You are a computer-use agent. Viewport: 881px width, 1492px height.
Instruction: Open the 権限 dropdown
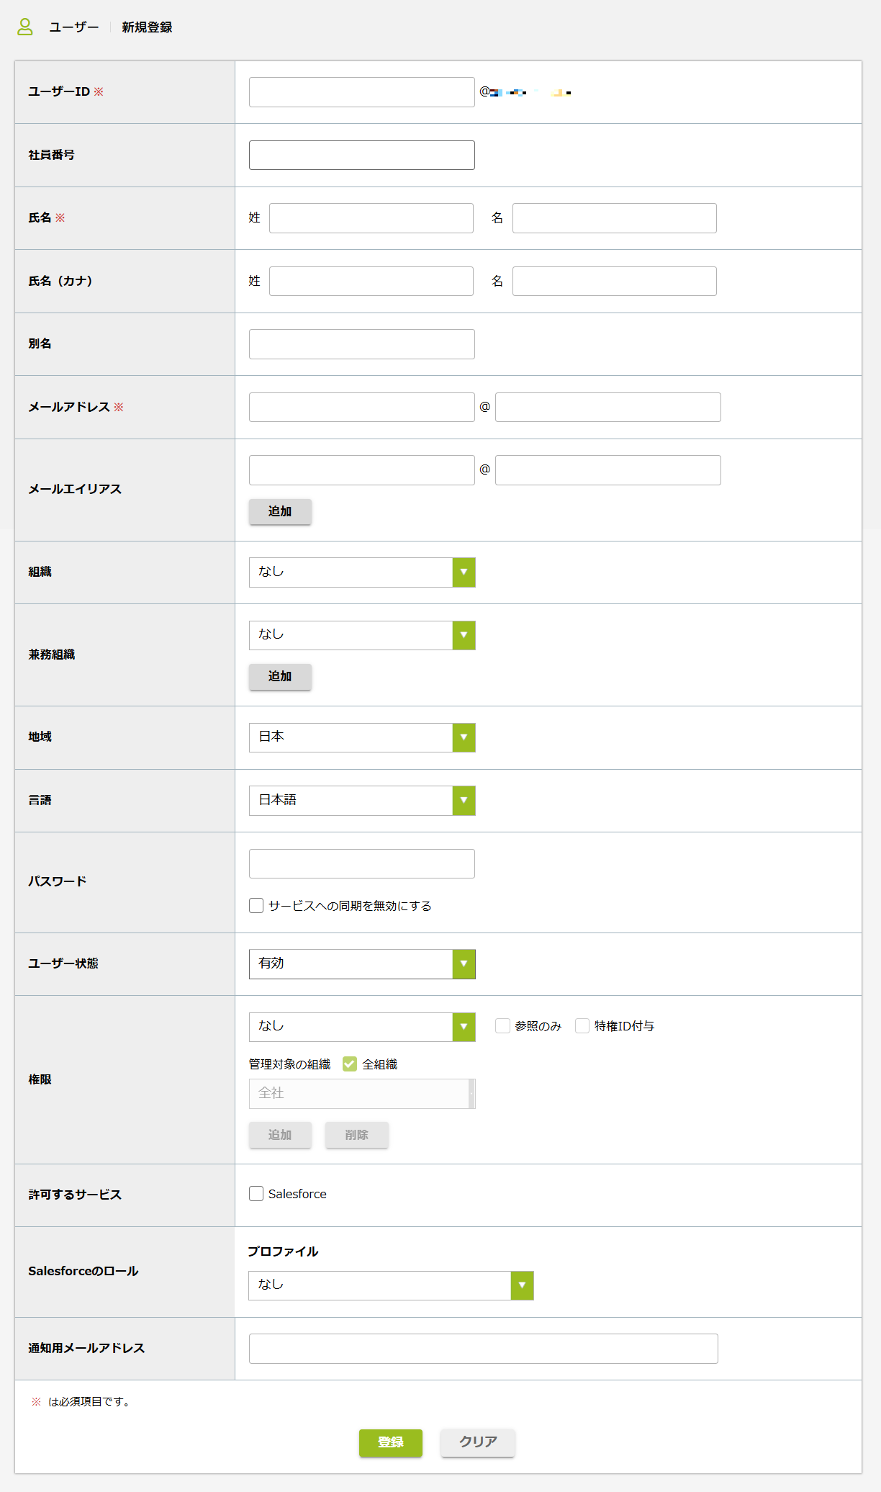(x=362, y=1027)
